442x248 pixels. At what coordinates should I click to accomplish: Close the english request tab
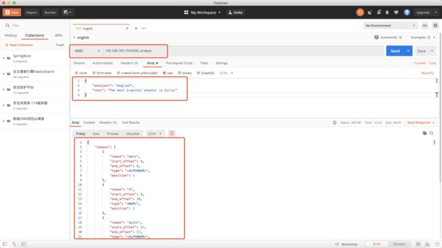point(127,28)
